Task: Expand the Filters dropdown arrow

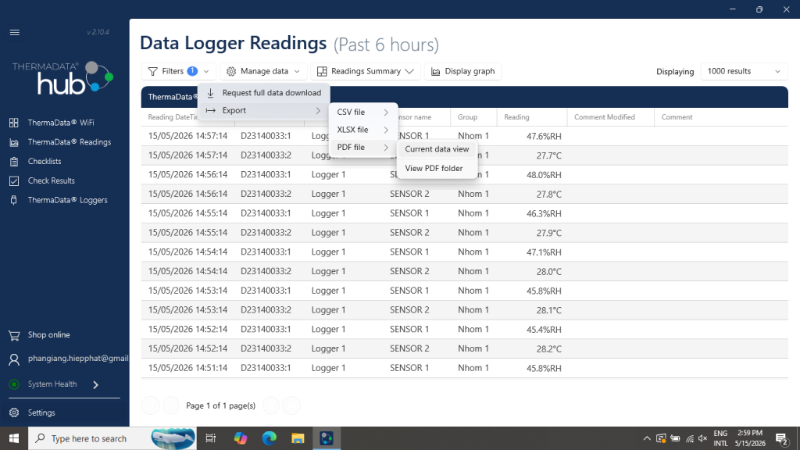Action: tap(206, 71)
